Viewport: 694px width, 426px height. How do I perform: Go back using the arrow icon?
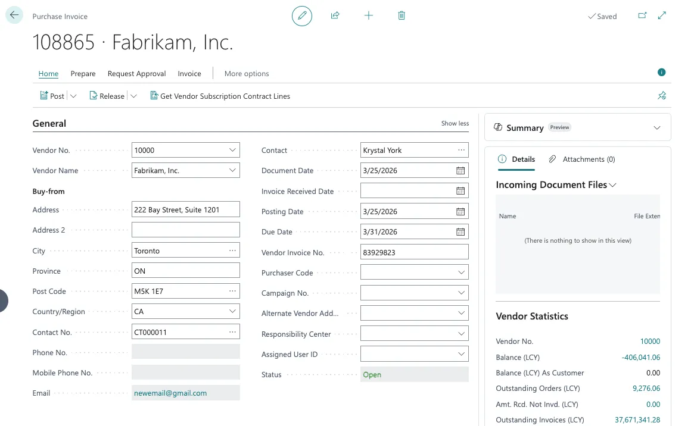[x=14, y=15]
